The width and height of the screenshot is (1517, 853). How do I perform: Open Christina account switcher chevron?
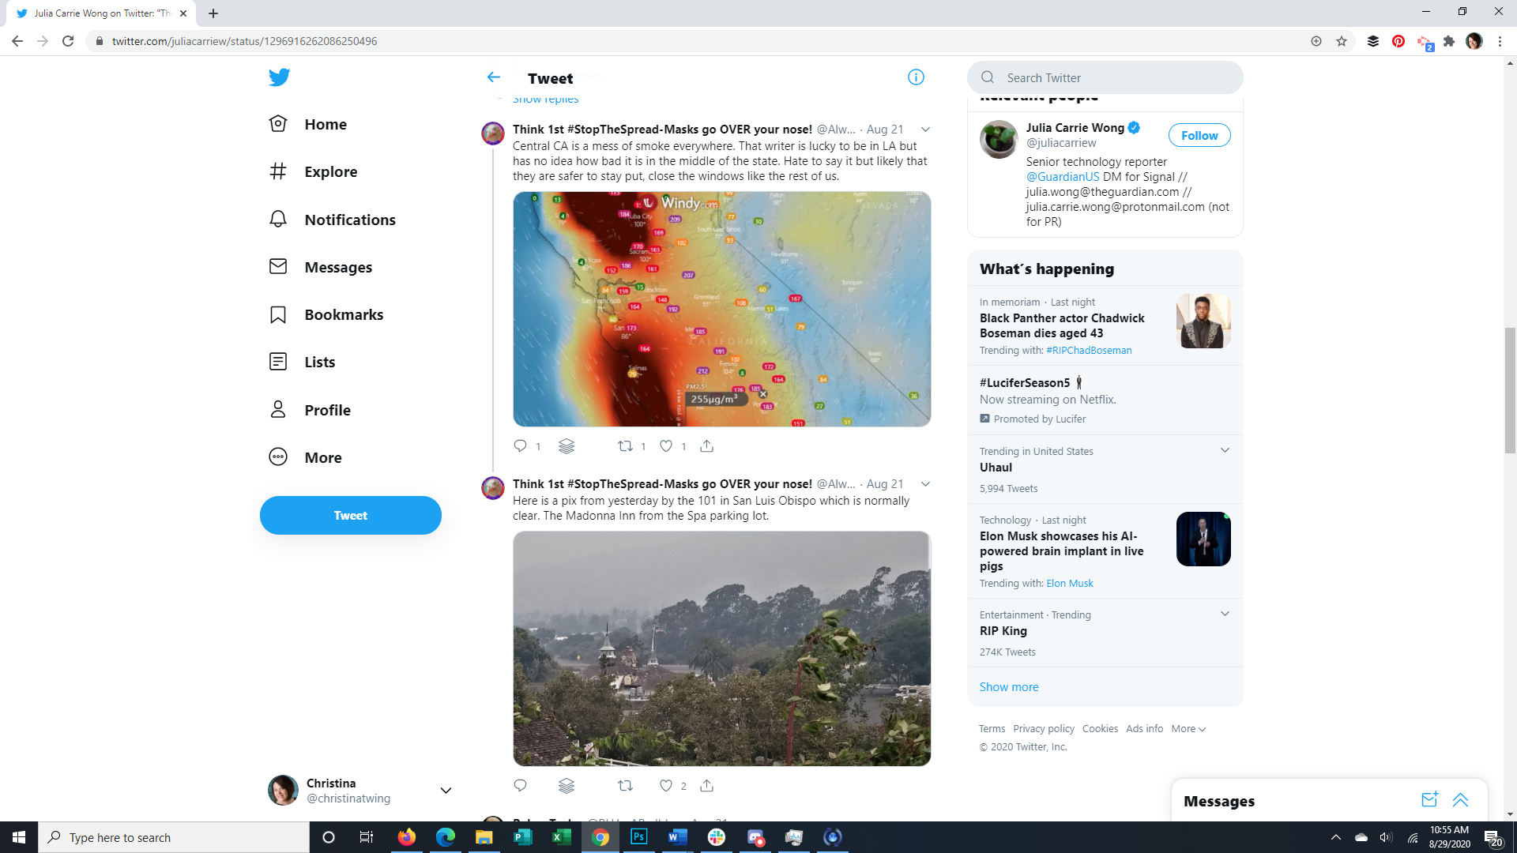pyautogui.click(x=446, y=791)
